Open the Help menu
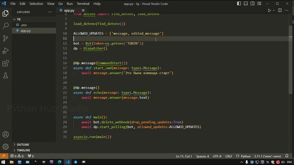 97,4
